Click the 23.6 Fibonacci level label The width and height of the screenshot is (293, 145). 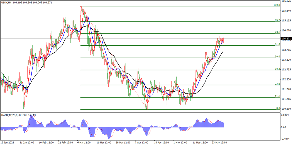point(277,84)
